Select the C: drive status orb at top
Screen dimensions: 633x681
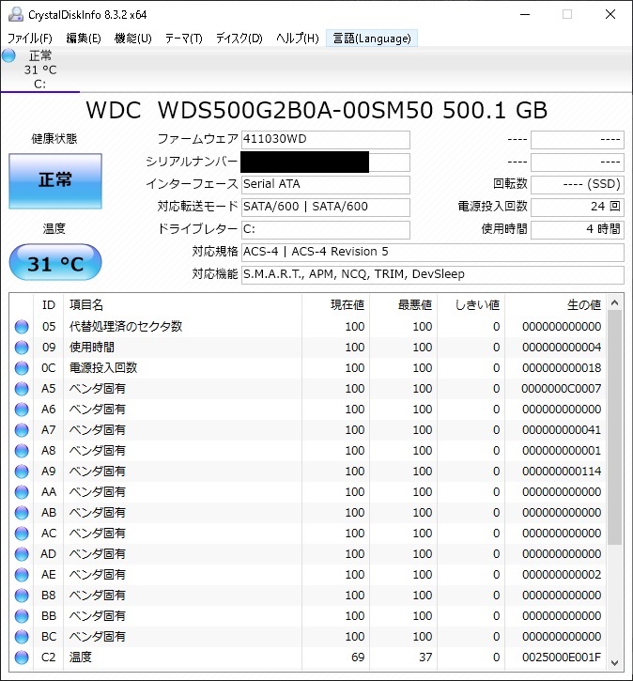(8, 55)
